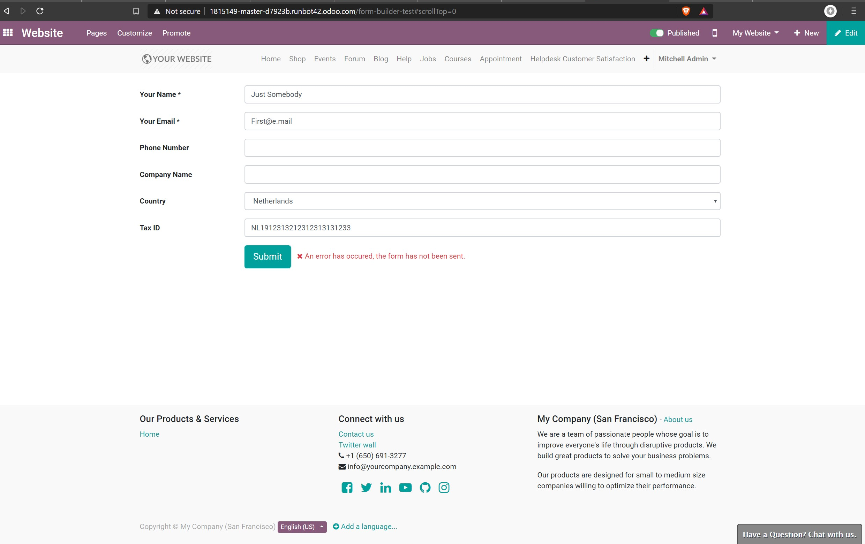Click the Tax ID input field
This screenshot has width=865, height=544.
point(482,228)
